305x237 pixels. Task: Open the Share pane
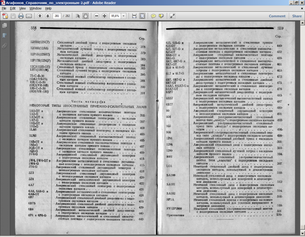[x=297, y=16]
